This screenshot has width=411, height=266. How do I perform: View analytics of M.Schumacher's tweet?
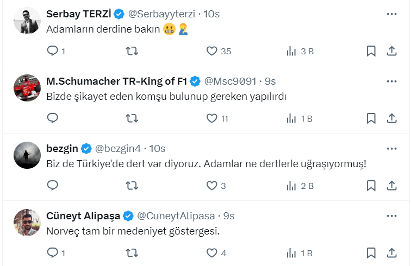point(291,118)
